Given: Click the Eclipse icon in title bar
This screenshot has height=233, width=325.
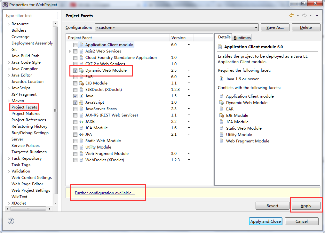Looking at the screenshot, I should tap(5, 4).
